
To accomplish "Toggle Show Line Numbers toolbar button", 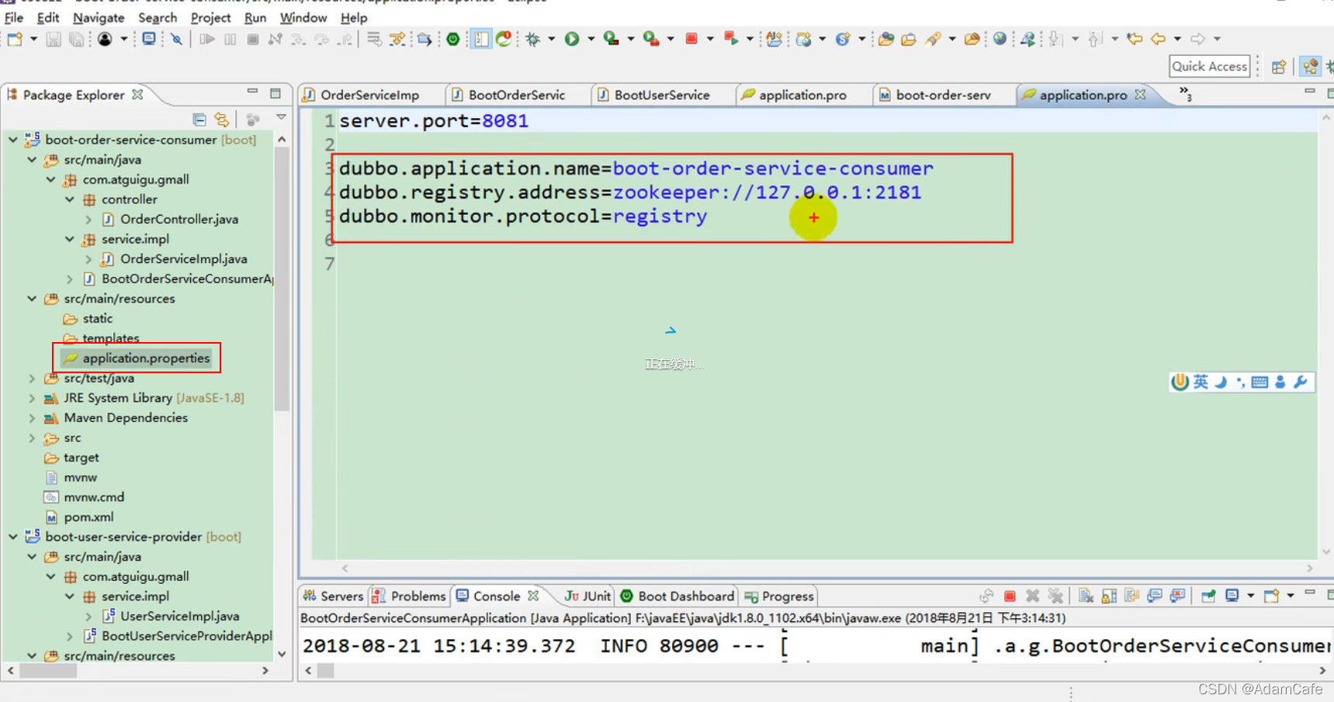I will (481, 39).
